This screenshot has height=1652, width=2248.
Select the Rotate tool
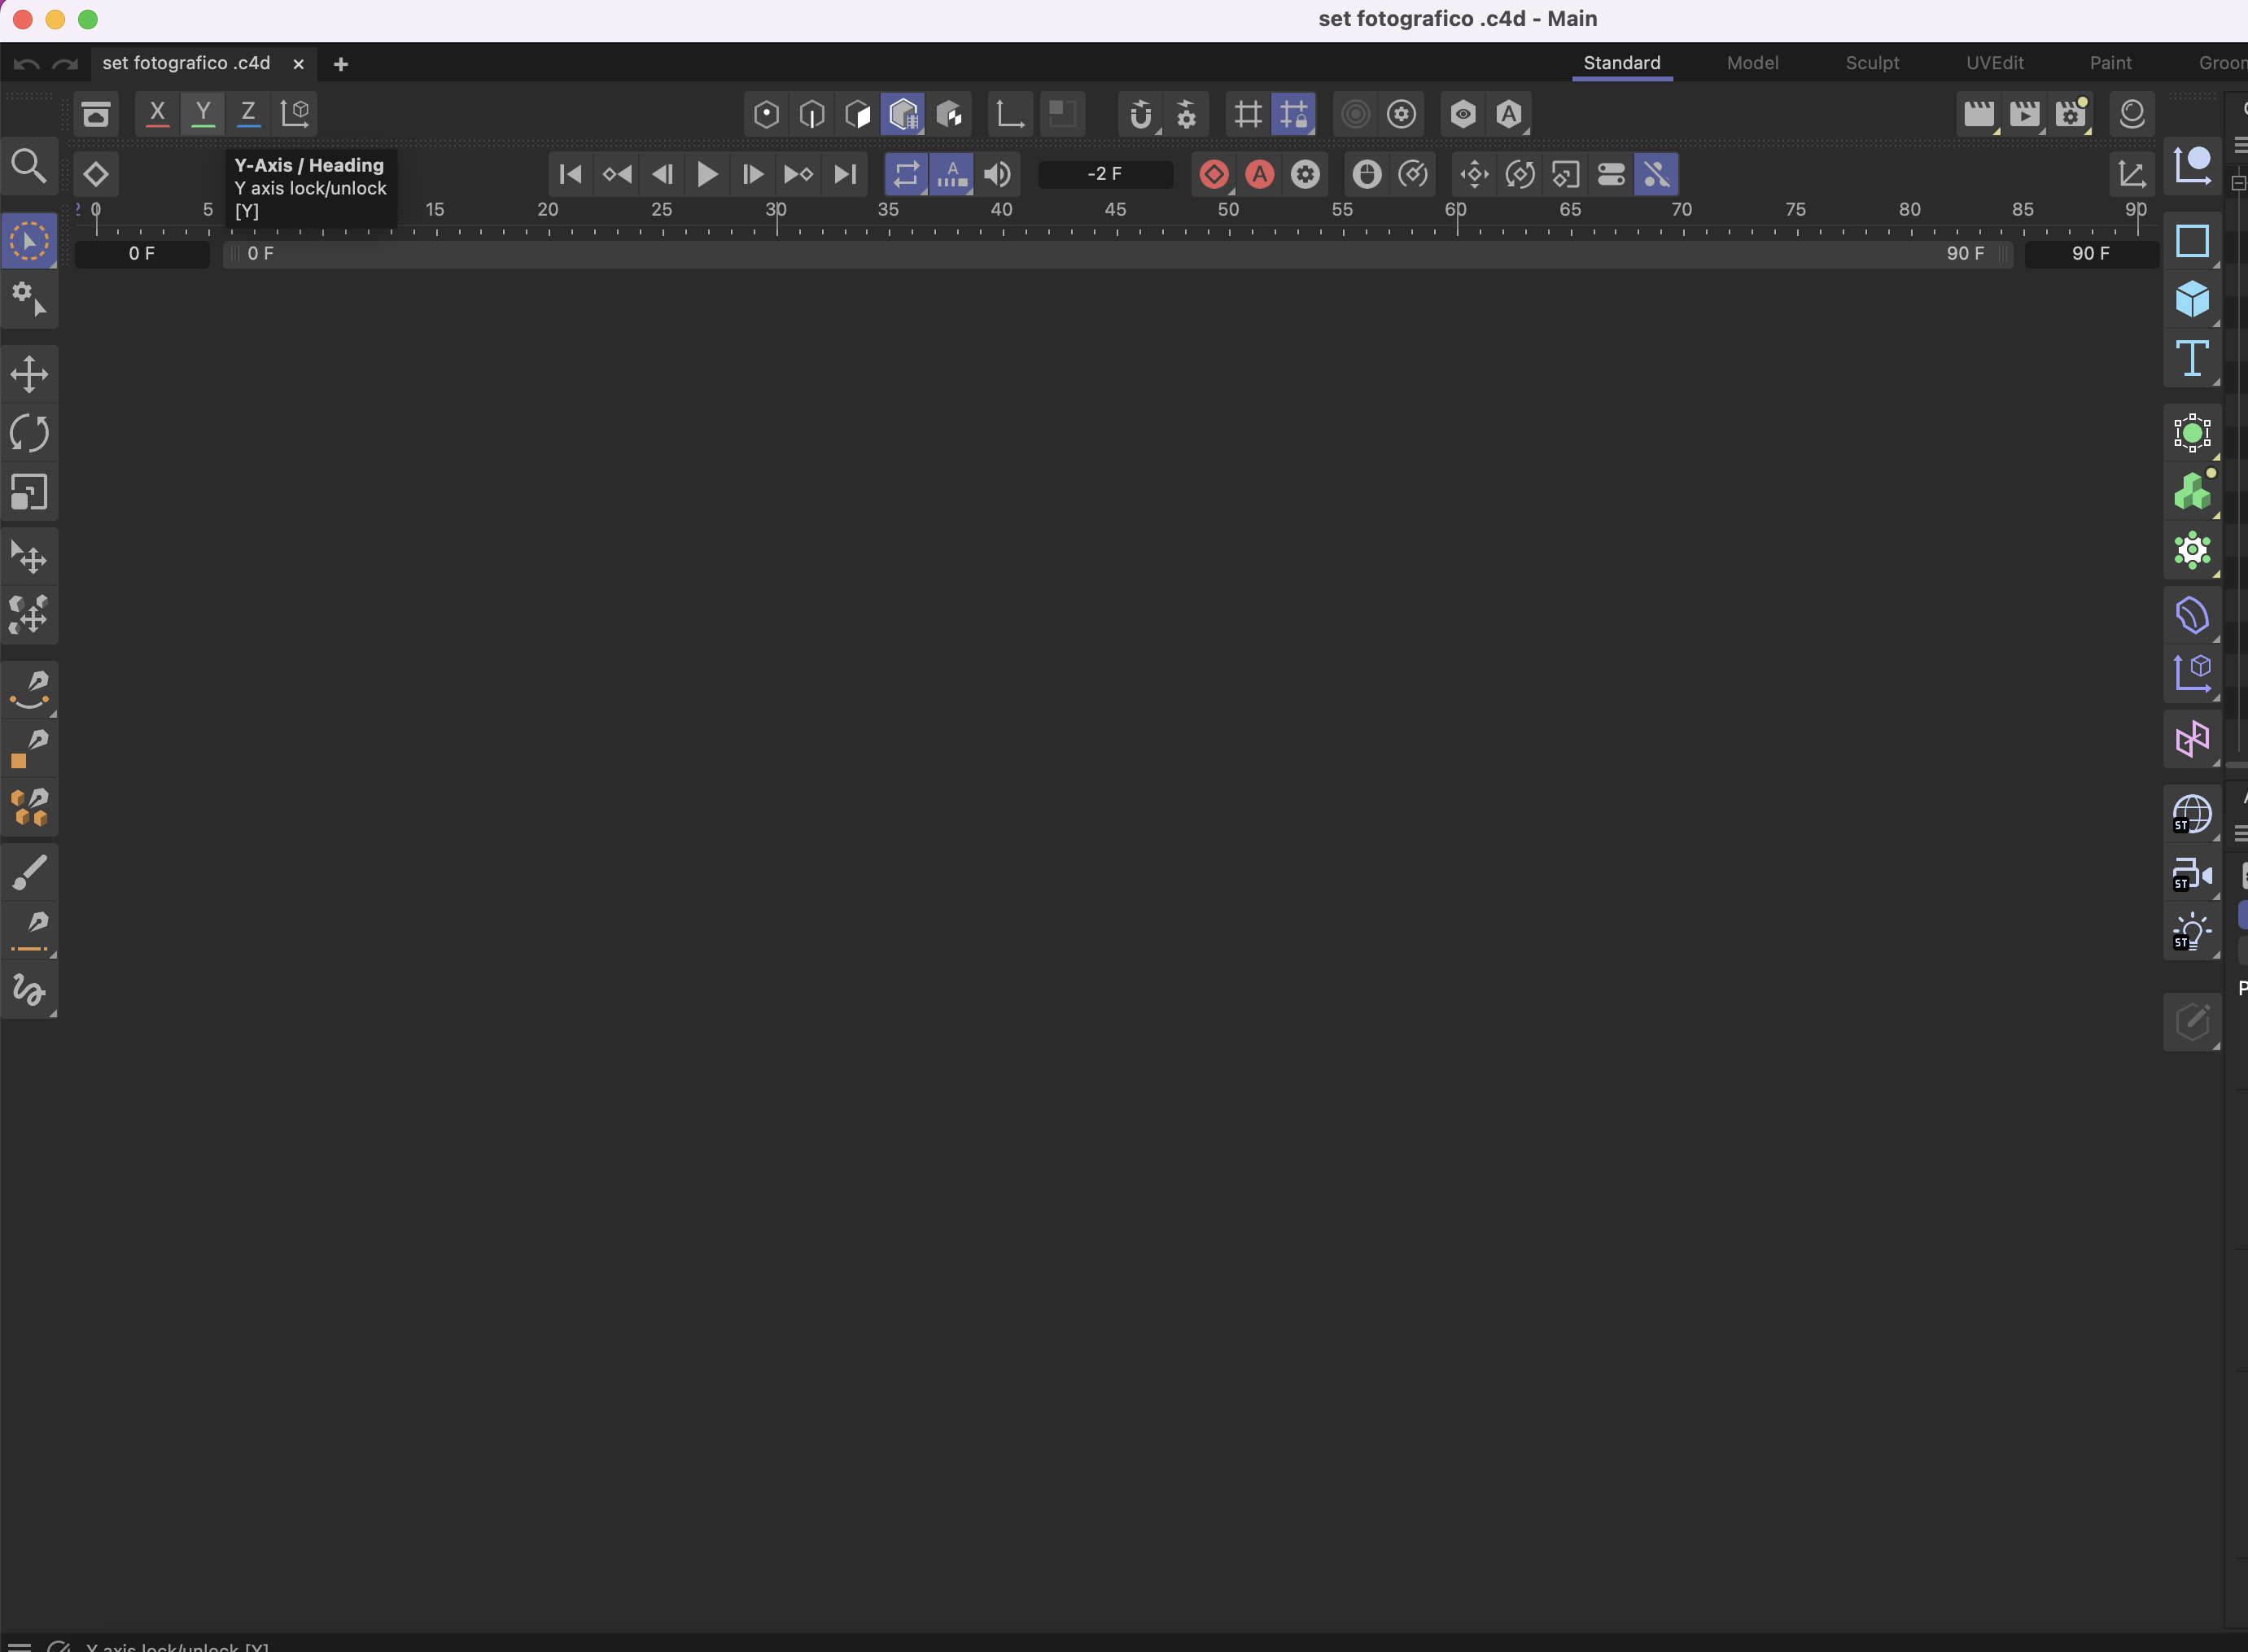(29, 433)
